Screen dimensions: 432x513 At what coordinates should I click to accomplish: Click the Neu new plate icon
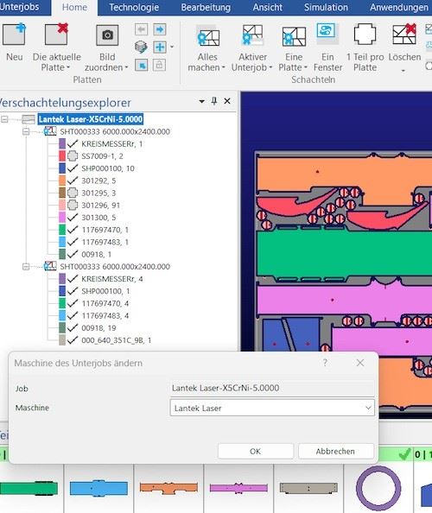[14, 35]
